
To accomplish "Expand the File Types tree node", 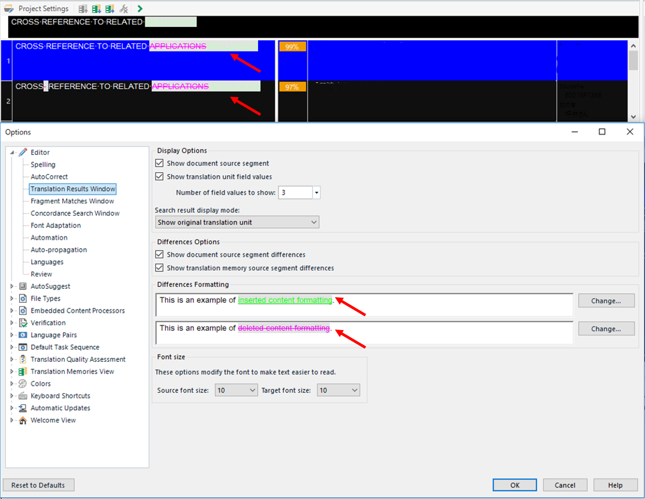I will [12, 299].
